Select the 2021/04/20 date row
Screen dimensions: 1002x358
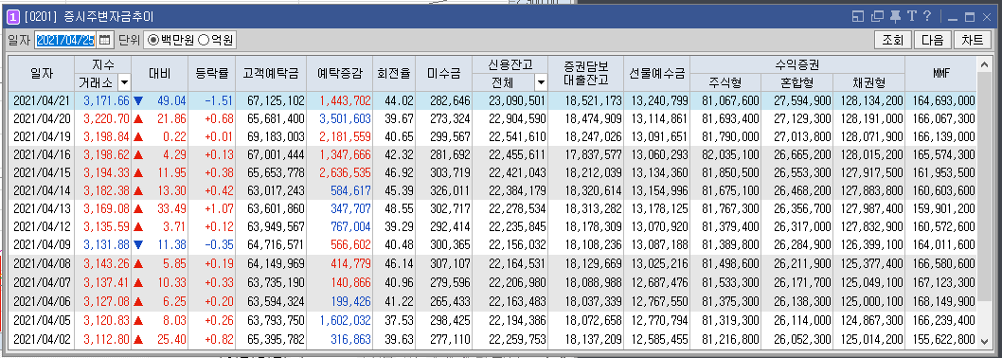492,119
